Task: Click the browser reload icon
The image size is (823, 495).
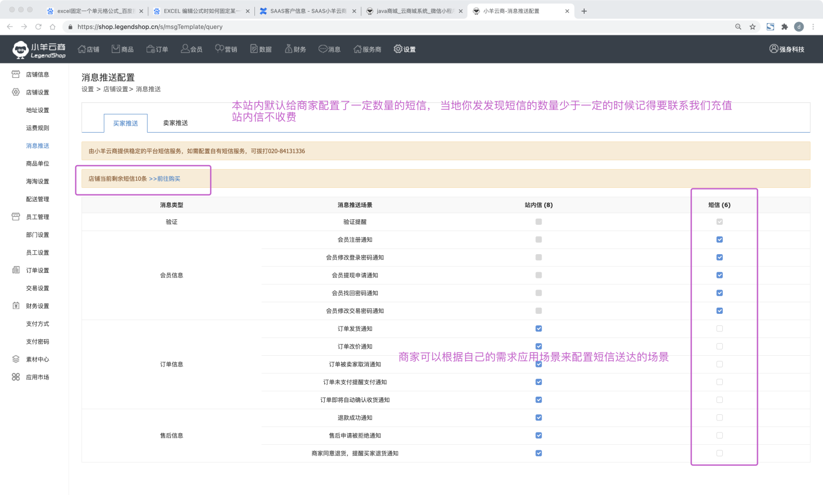Action: tap(38, 27)
